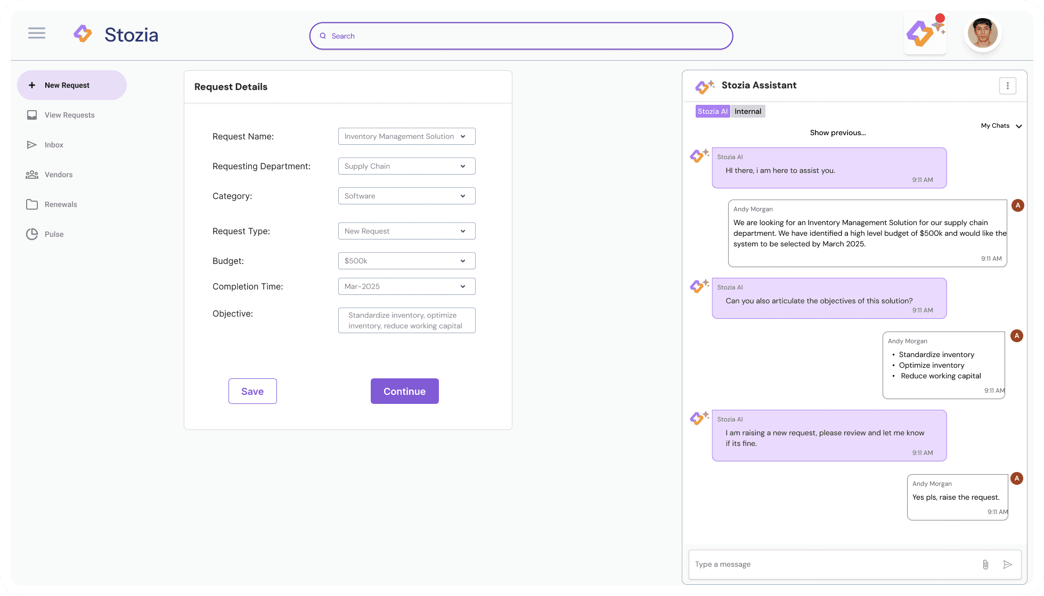Open the Budget dropdown
Image resolution: width=1044 pixels, height=596 pixels.
pyautogui.click(x=406, y=261)
